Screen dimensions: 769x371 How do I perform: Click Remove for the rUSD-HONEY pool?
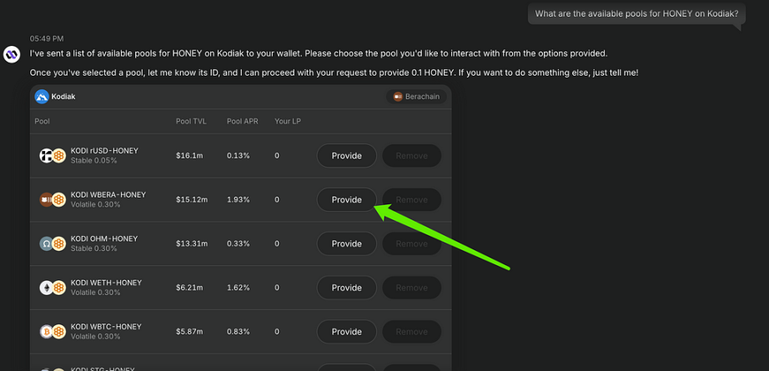pyautogui.click(x=412, y=156)
